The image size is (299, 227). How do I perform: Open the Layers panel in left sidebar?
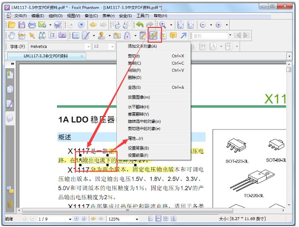(x=10, y=118)
